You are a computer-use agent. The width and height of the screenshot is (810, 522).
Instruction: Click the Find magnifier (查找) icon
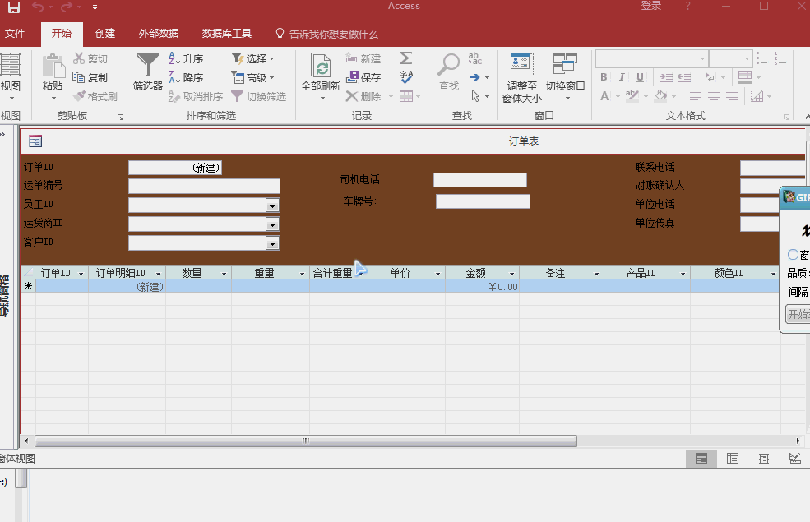(x=448, y=65)
